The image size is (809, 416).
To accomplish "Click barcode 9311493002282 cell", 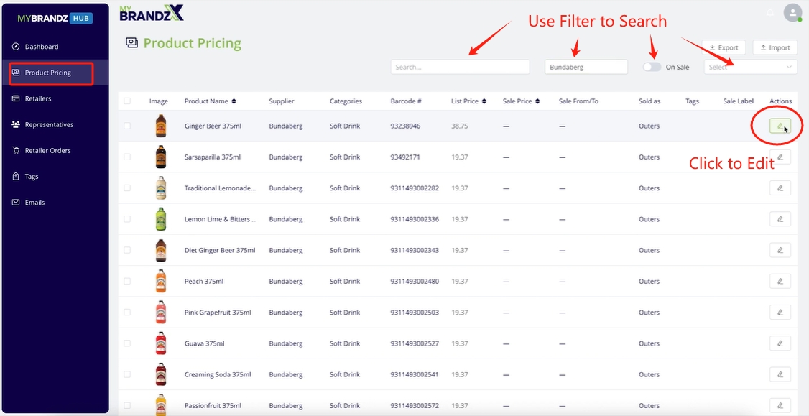I will click(415, 188).
